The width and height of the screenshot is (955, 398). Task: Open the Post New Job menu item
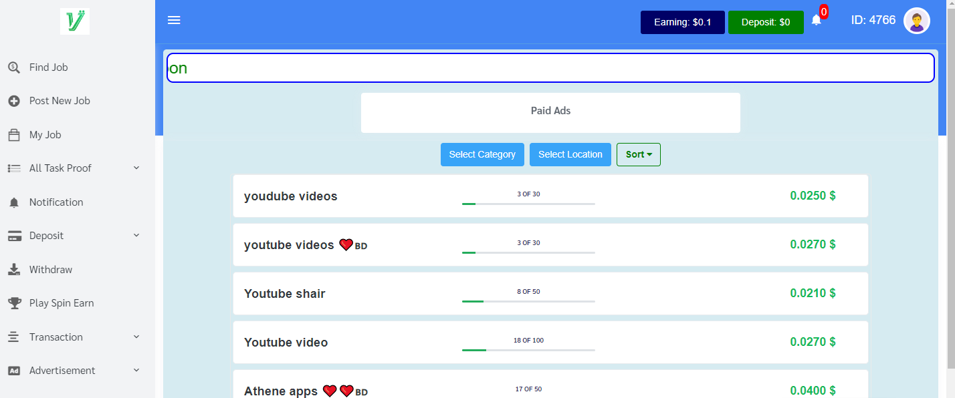60,101
